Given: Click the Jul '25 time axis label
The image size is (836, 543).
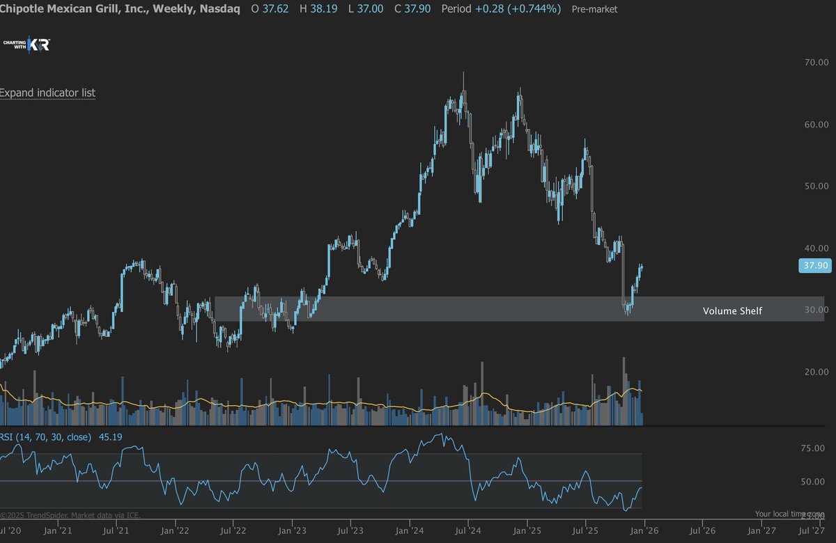Looking at the screenshot, I should (x=585, y=530).
